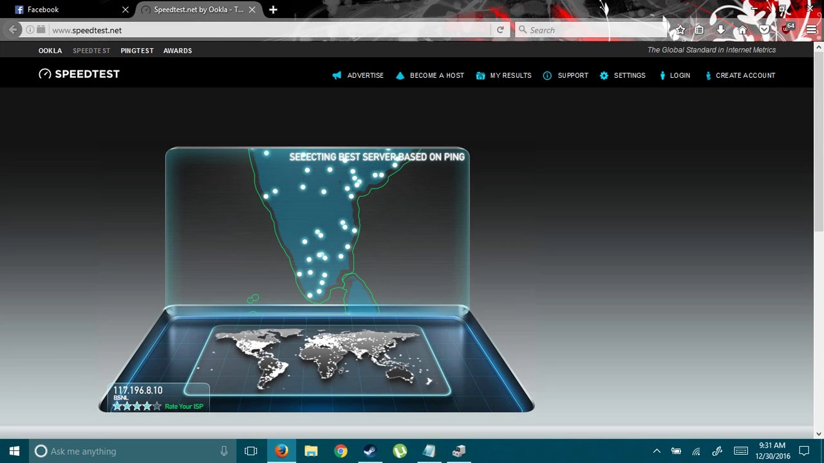Viewport: 824px width, 463px height.
Task: Open uTorrent from the taskbar
Action: coord(400,451)
